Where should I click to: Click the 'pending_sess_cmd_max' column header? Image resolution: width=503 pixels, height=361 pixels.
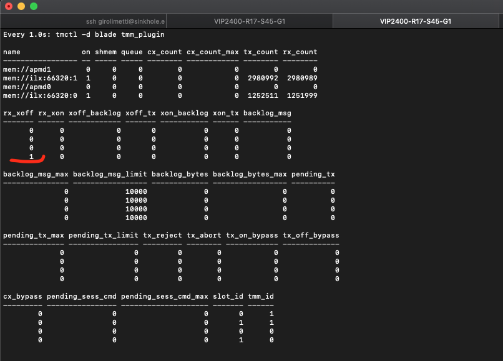click(165, 297)
